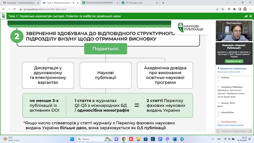Show hidden system tray icons
The width and height of the screenshot is (254, 143).
coord(213,139)
